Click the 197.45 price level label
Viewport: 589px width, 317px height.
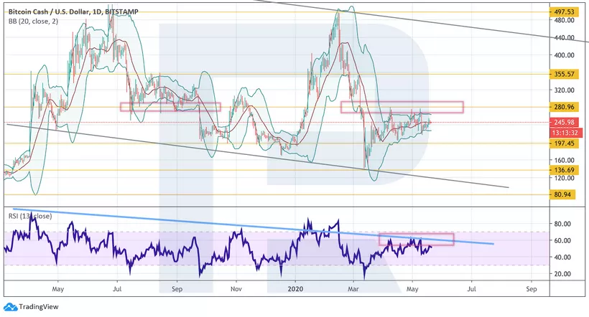pos(562,143)
